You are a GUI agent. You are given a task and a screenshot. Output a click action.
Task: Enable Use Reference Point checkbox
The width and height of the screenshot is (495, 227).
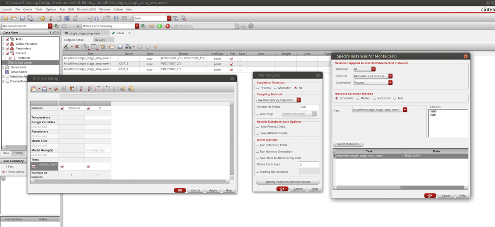pos(258,145)
